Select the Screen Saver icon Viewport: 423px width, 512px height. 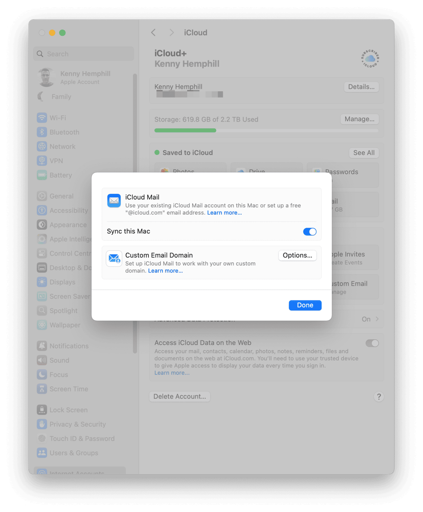(x=42, y=296)
